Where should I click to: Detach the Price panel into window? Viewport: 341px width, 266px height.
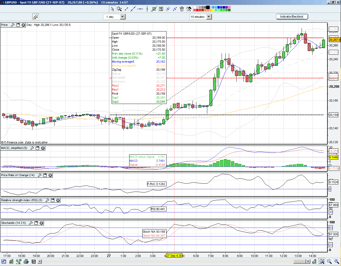tap(18, 25)
